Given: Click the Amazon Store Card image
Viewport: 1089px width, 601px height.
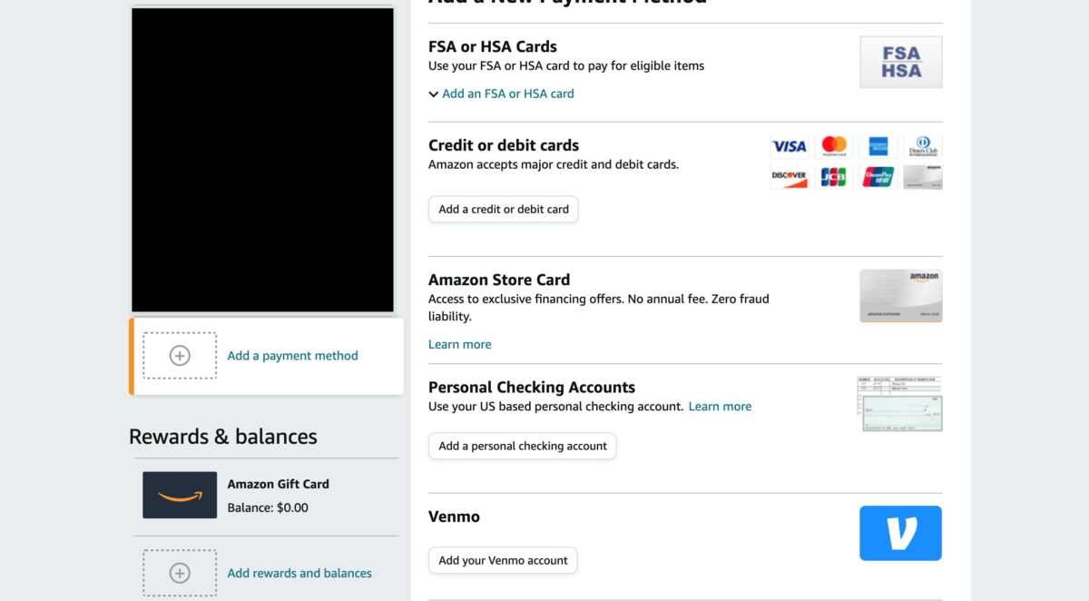Looking at the screenshot, I should click(901, 296).
